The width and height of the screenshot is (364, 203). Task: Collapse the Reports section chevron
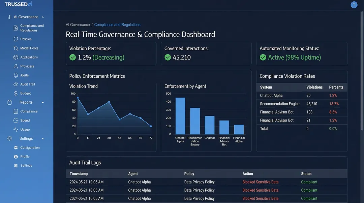(x=42, y=102)
